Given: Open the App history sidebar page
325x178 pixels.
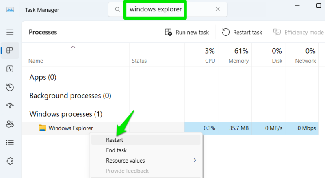Looking at the screenshot, I should [10, 87].
